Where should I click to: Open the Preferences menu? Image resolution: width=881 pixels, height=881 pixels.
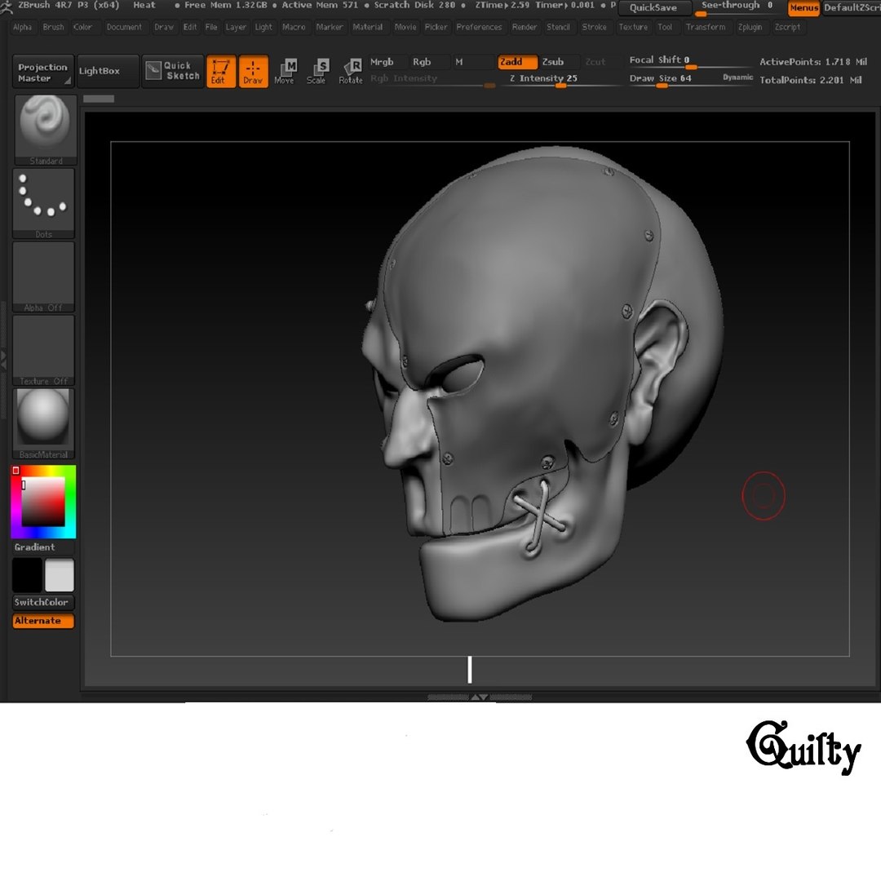pos(479,27)
